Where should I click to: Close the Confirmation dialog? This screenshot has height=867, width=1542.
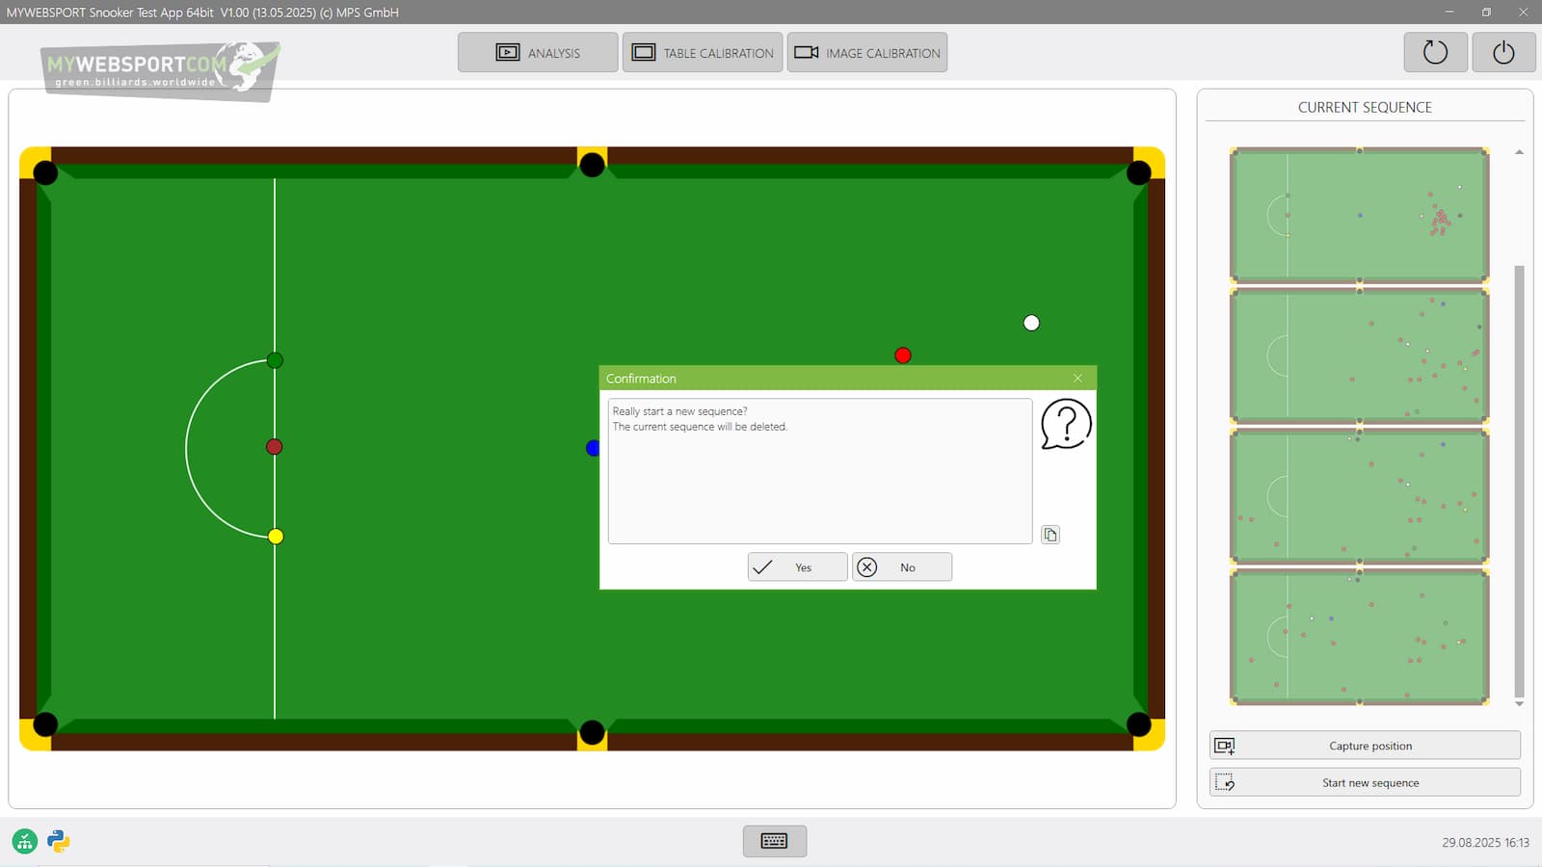(x=1077, y=379)
